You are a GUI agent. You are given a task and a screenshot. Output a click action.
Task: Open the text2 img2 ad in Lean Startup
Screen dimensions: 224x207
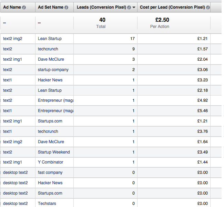click(x=12, y=39)
